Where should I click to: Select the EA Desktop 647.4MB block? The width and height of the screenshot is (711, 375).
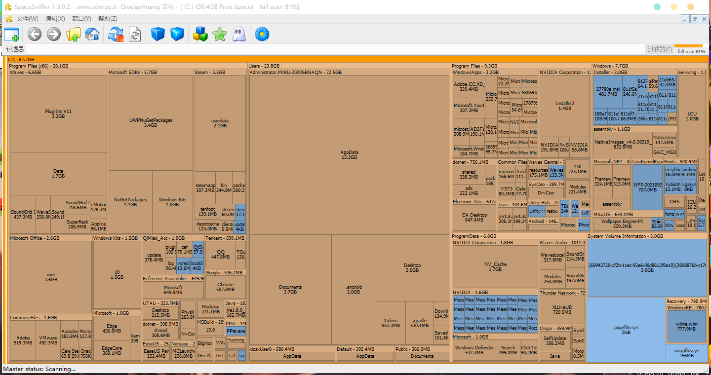coord(474,217)
